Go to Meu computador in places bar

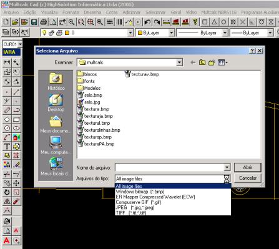click(x=56, y=145)
